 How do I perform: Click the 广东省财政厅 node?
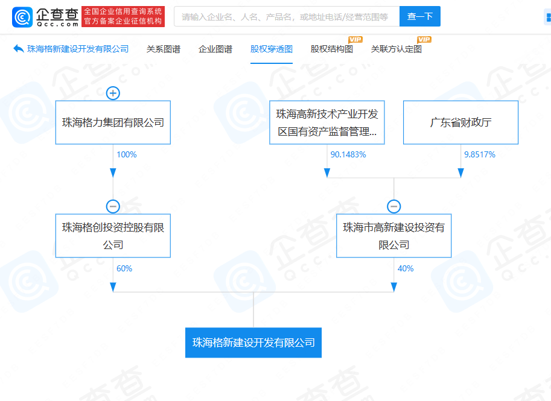point(460,122)
